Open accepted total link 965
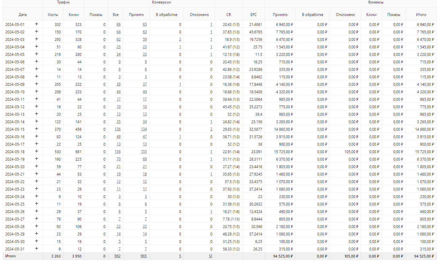The height and width of the screenshot is (261, 437). click(x=144, y=256)
